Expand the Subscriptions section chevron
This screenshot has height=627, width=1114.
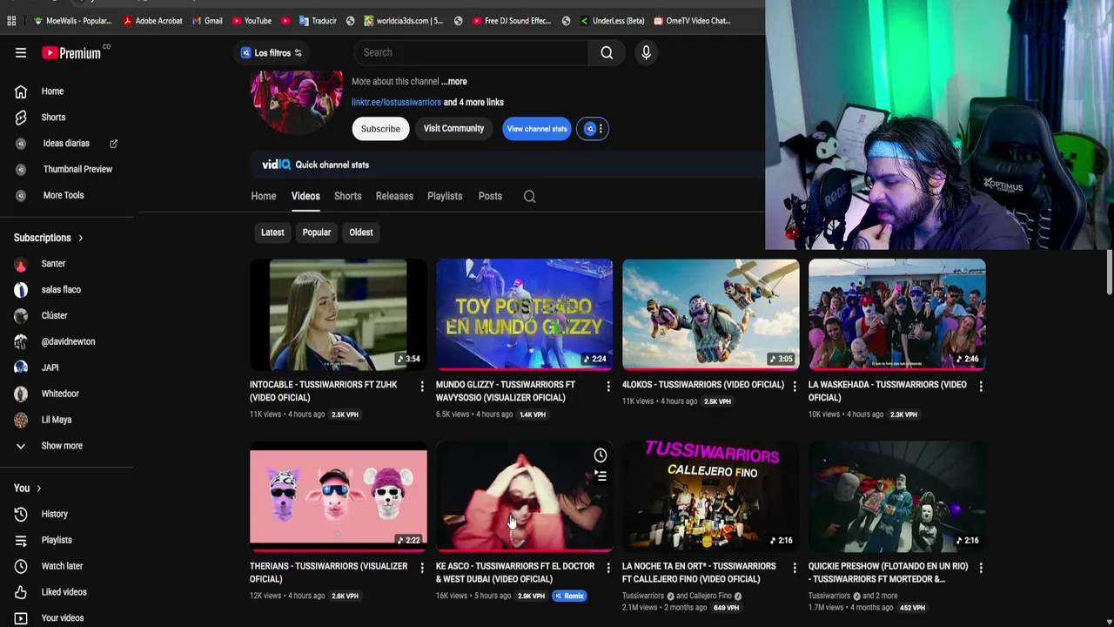(81, 238)
